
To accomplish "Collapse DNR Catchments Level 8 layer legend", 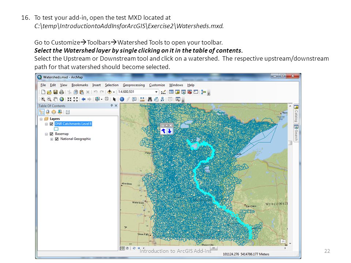I will pos(46,124).
